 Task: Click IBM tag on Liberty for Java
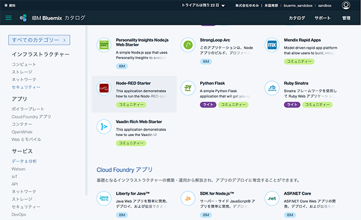(122, 215)
